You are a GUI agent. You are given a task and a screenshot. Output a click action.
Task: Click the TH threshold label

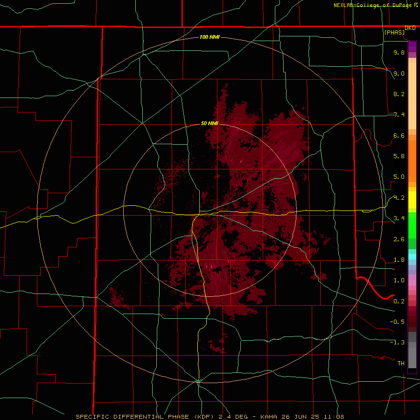(x=401, y=364)
